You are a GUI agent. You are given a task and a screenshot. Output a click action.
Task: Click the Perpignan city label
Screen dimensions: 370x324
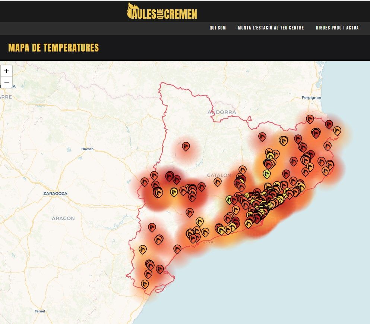pos(311,97)
